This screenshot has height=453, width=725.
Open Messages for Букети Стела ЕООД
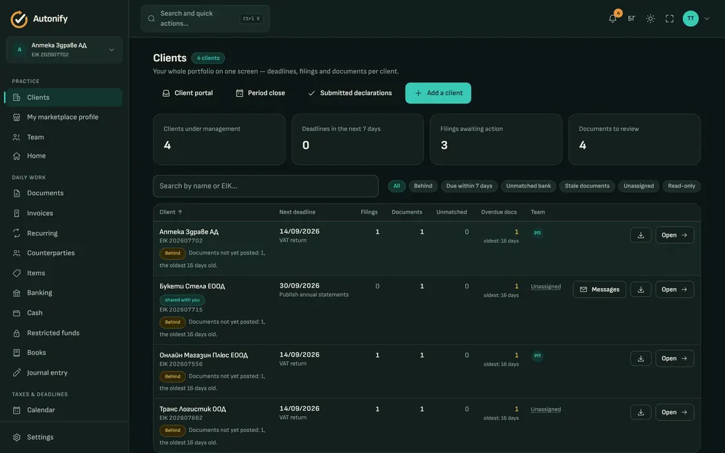(599, 289)
